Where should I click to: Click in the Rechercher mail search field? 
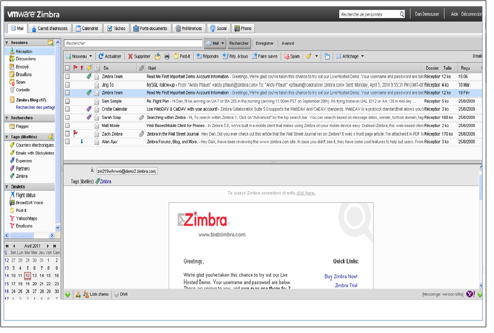click(133, 43)
